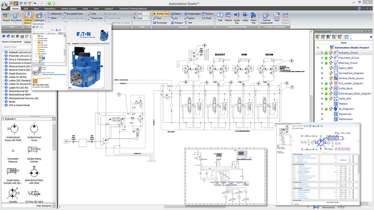Screen dimensions: 374x210
Task: Select the Polypolygon drawing tool
Action: coord(192,14)
